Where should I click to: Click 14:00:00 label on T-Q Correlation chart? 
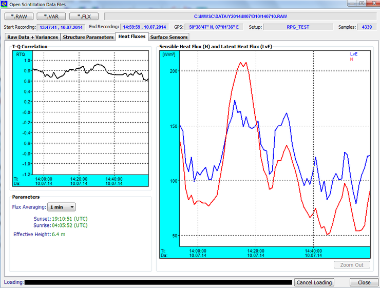click(44, 179)
